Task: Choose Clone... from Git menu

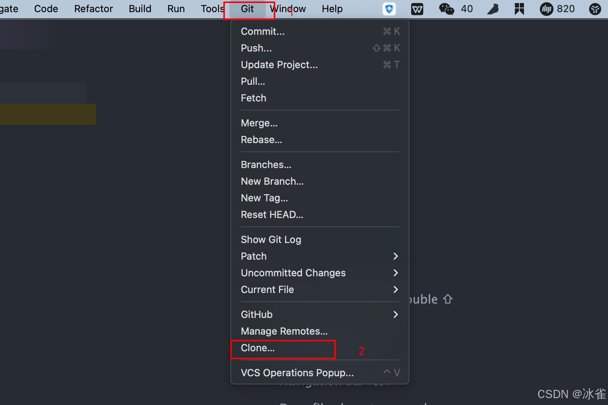Action: pyautogui.click(x=320, y=348)
